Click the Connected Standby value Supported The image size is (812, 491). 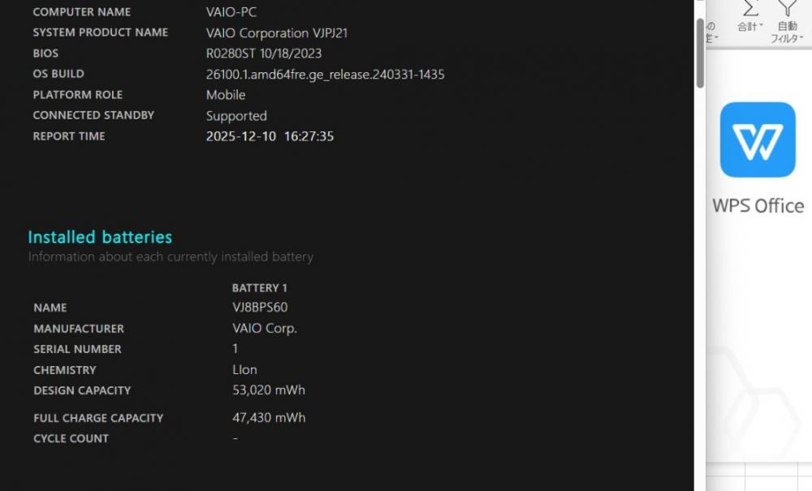(x=236, y=116)
